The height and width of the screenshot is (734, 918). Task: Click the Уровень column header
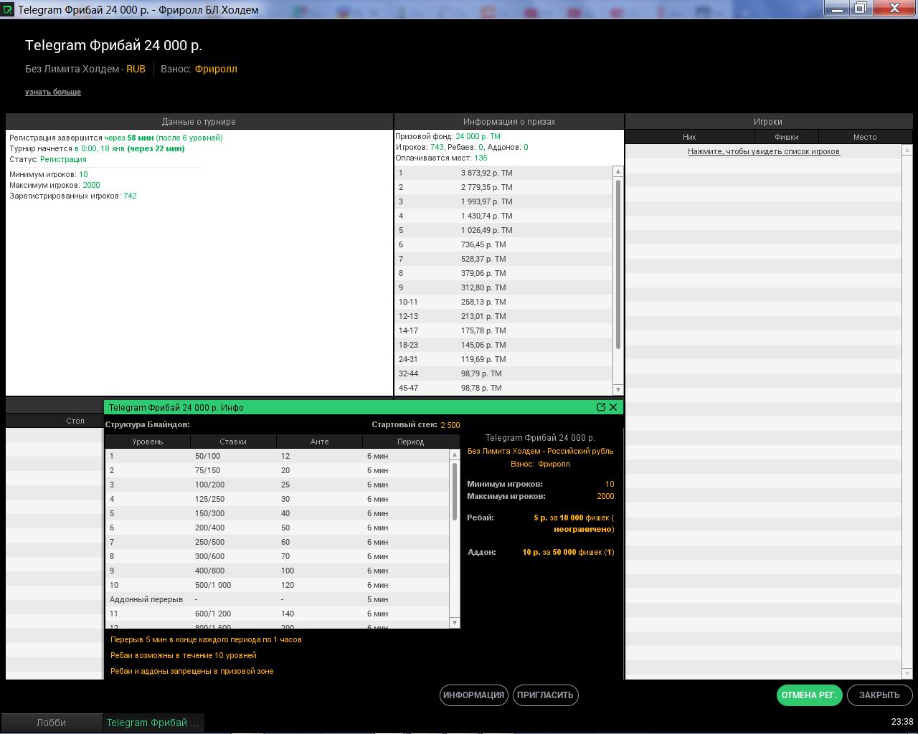pos(148,442)
